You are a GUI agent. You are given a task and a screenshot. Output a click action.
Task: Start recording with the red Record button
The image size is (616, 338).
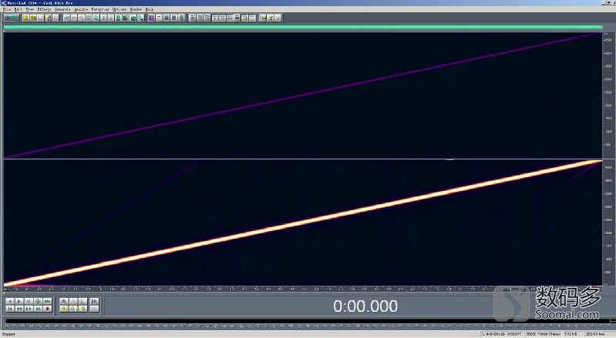tap(48, 309)
